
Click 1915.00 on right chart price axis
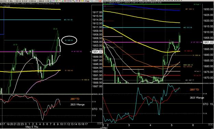[x=208, y=26]
